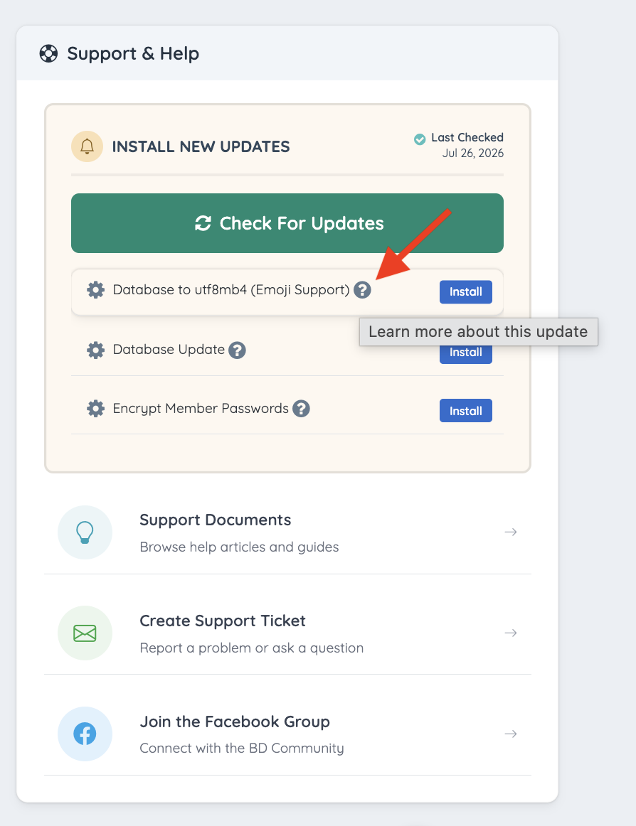Click the help icon beside Encrypt Member Passwords

[301, 408]
